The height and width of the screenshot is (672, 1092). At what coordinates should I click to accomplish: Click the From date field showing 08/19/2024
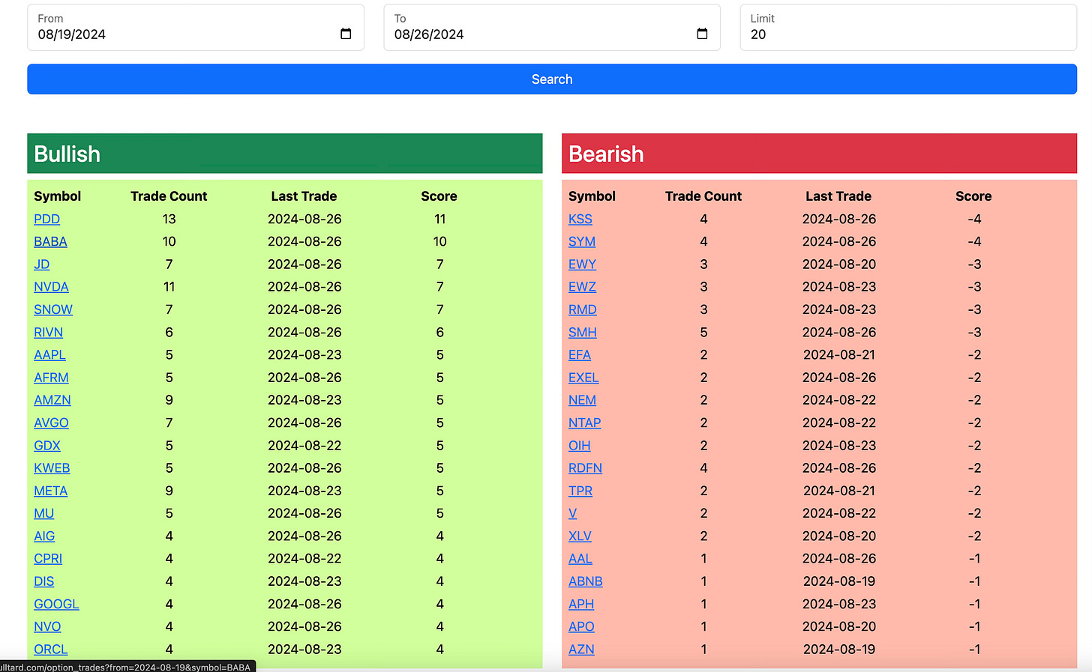click(x=196, y=28)
